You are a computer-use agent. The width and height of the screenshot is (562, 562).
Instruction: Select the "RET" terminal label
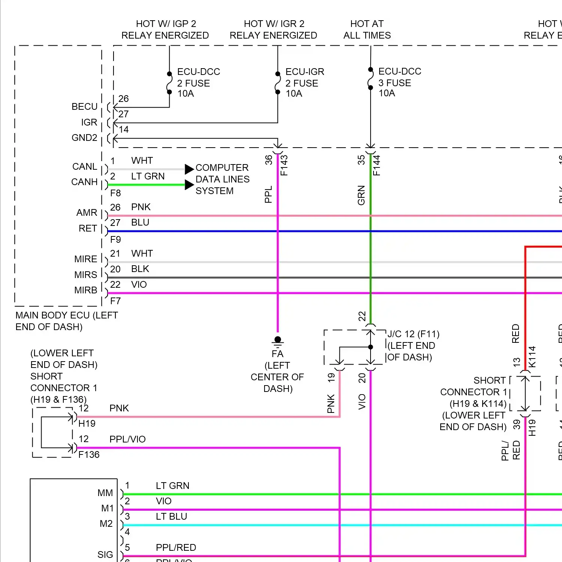88,229
